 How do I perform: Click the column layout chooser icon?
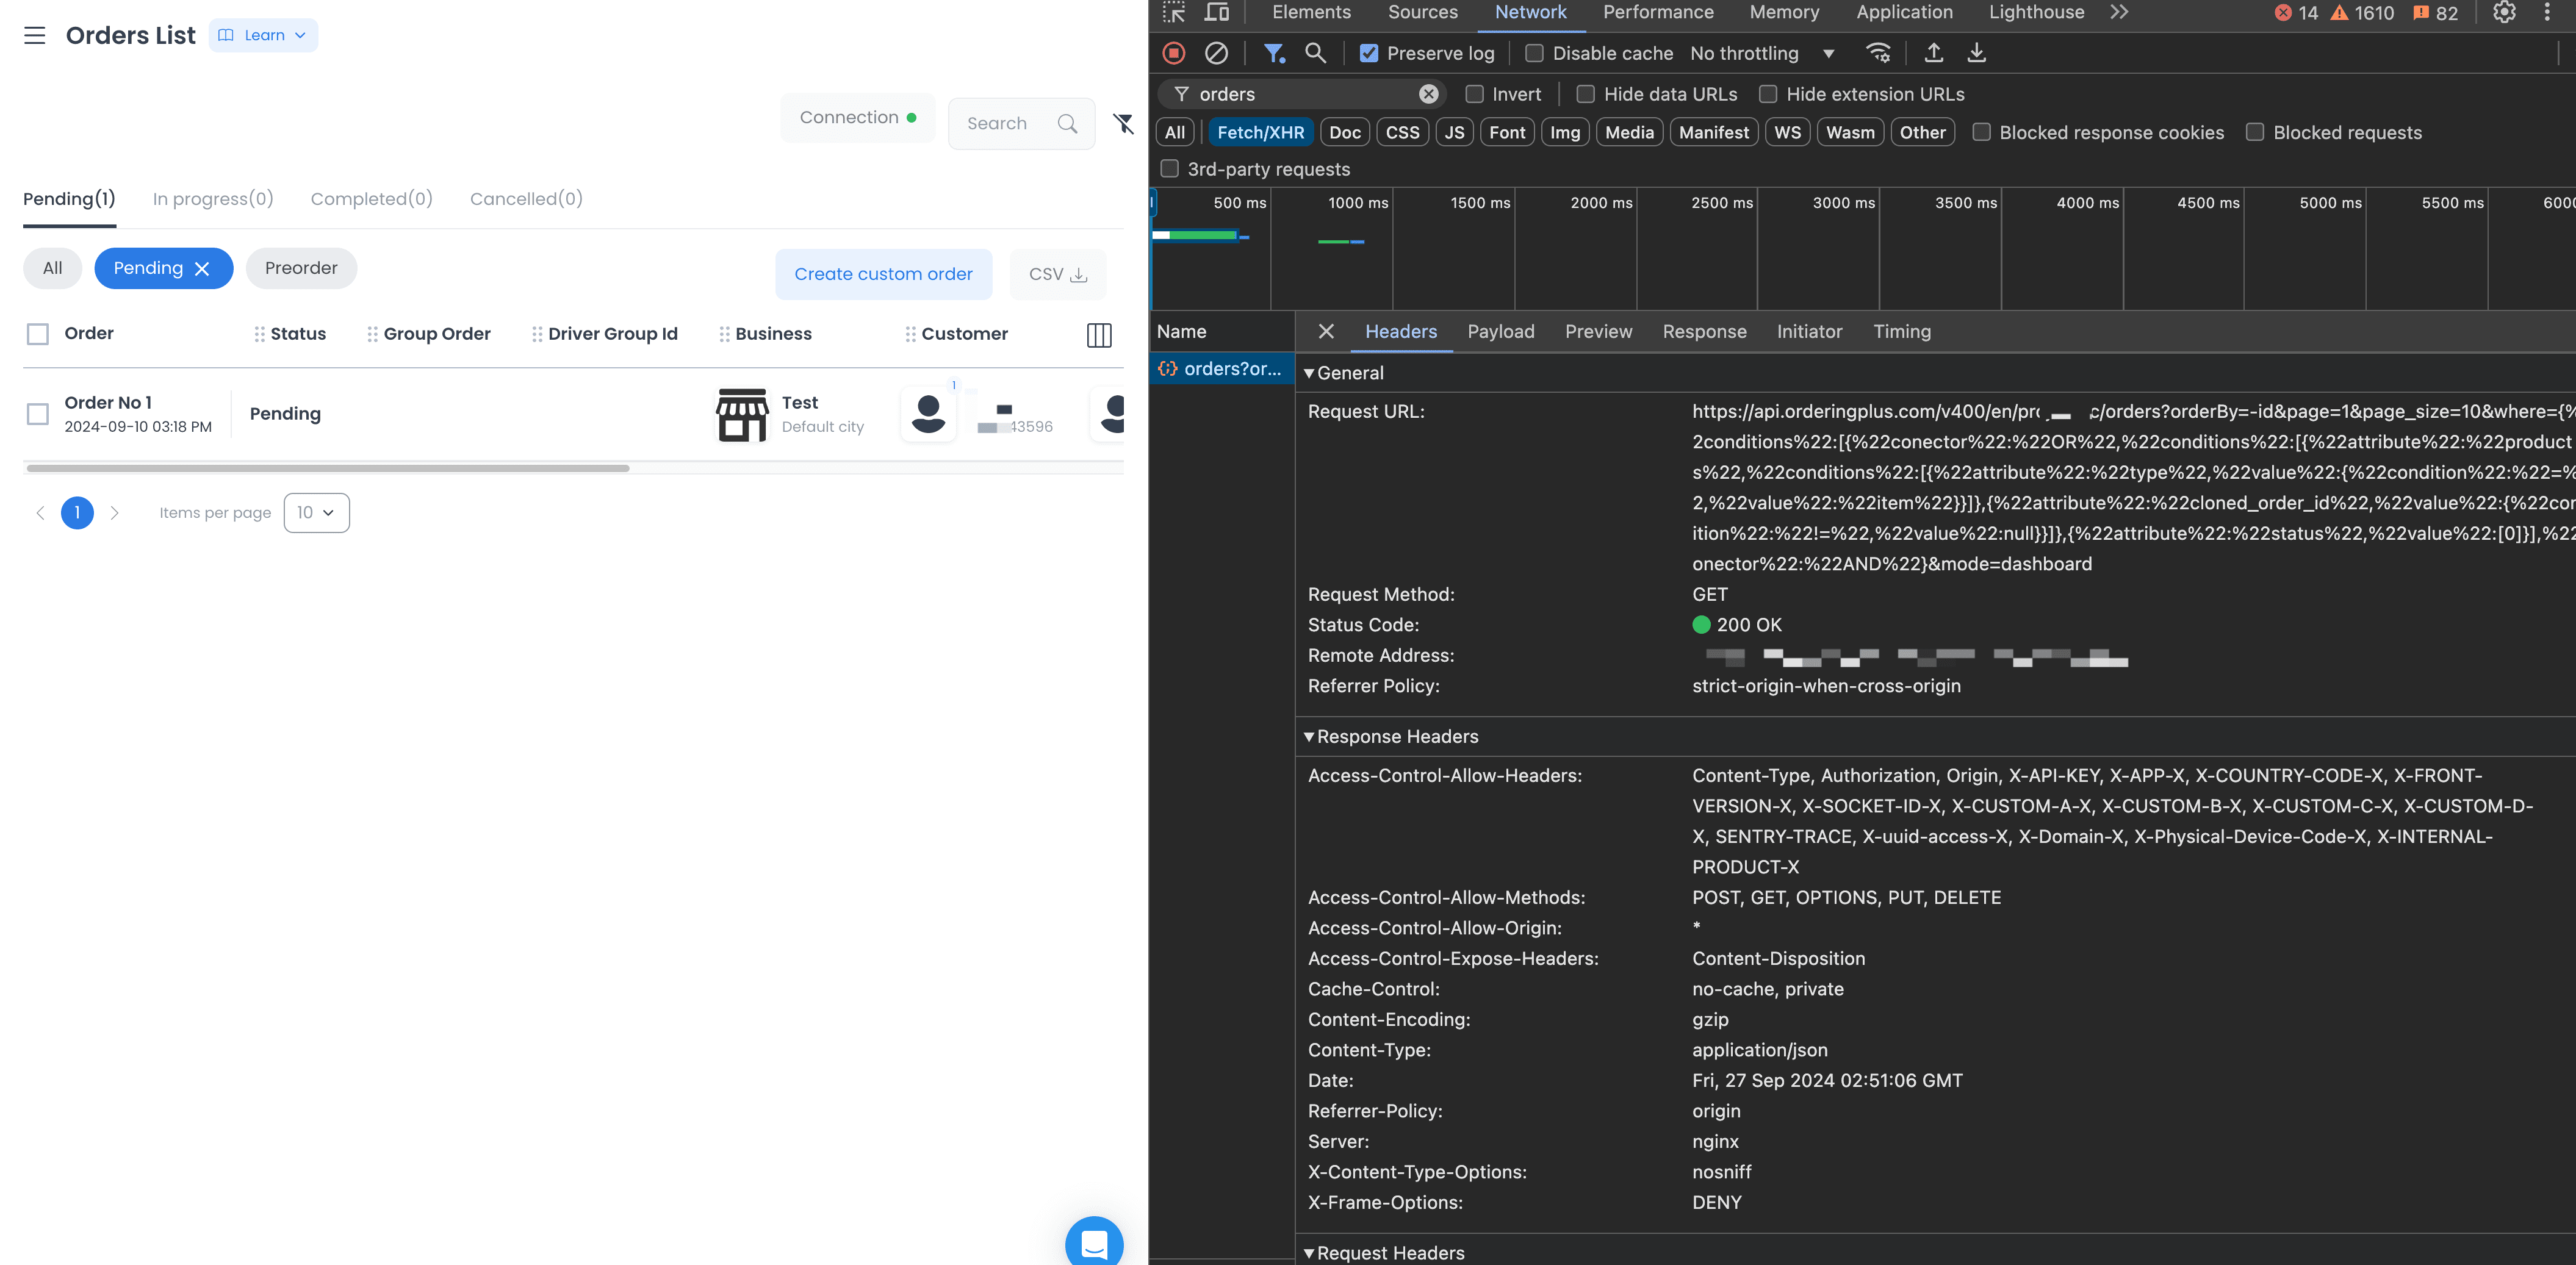pyautogui.click(x=1099, y=335)
